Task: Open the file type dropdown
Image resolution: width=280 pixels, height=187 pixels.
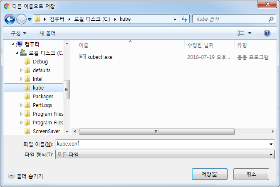Action: (165, 154)
